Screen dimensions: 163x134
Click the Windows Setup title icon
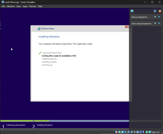pos(39,29)
